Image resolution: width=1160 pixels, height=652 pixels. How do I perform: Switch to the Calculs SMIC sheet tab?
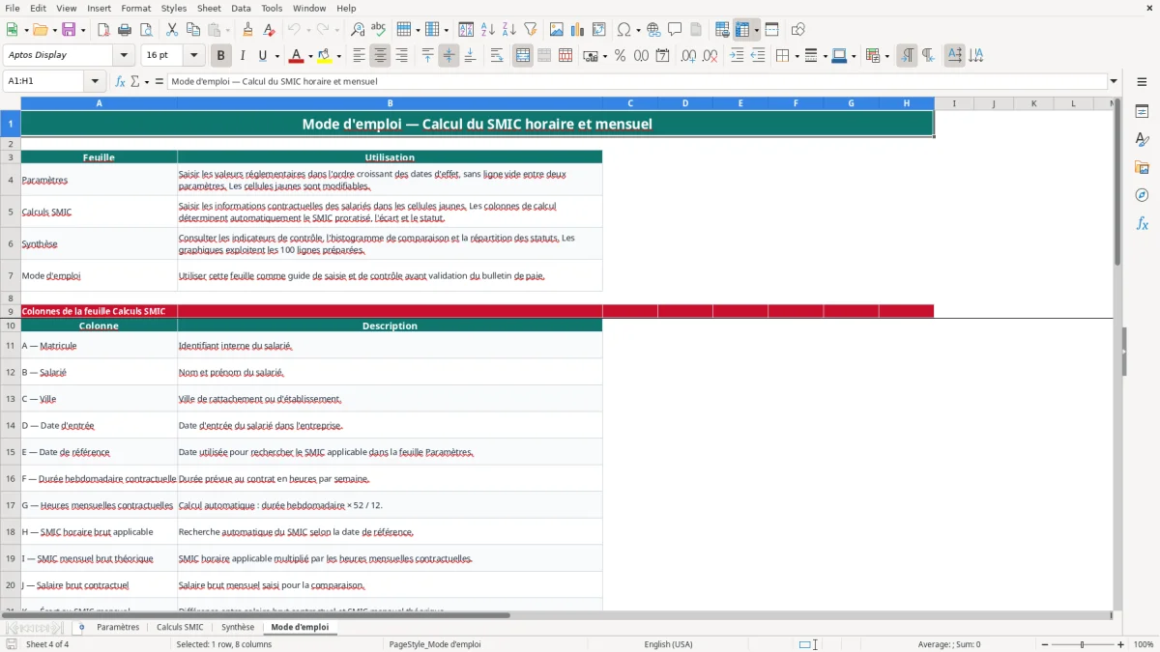pos(180,627)
